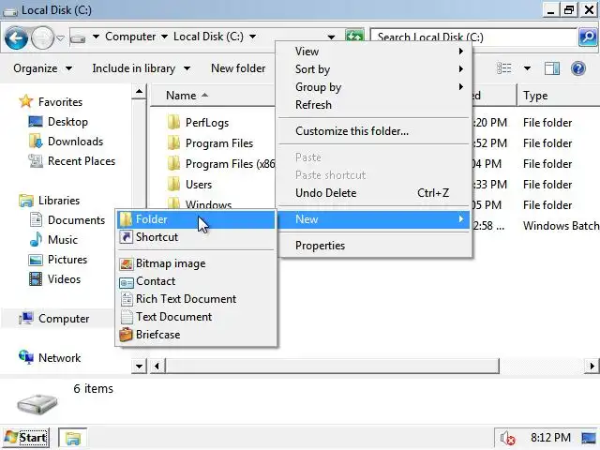Click the Search Local Disk (C:) field
This screenshot has width=600, height=450.
click(x=473, y=37)
